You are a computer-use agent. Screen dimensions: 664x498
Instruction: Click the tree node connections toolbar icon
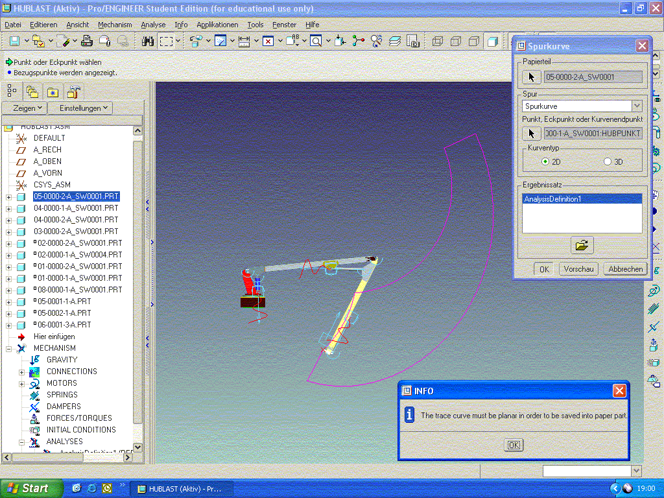pyautogui.click(x=358, y=41)
